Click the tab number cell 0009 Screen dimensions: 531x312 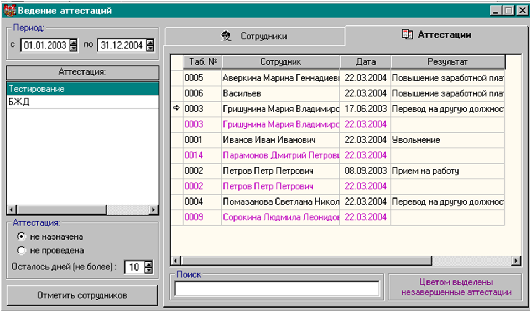202,217
